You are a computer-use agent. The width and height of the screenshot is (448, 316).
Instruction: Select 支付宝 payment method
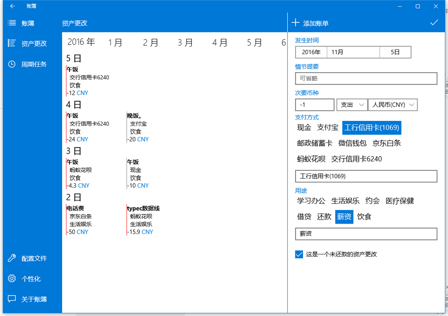327,128
